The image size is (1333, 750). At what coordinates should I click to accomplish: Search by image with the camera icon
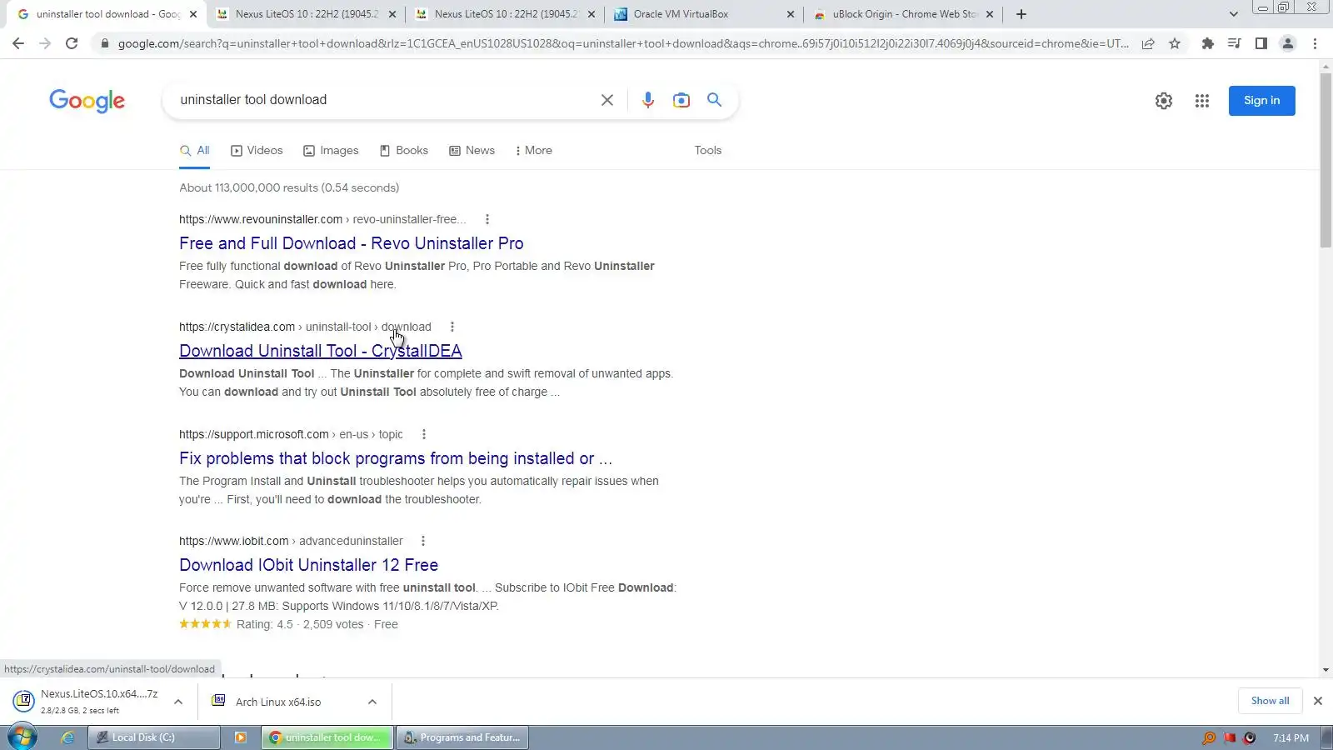coord(681,100)
